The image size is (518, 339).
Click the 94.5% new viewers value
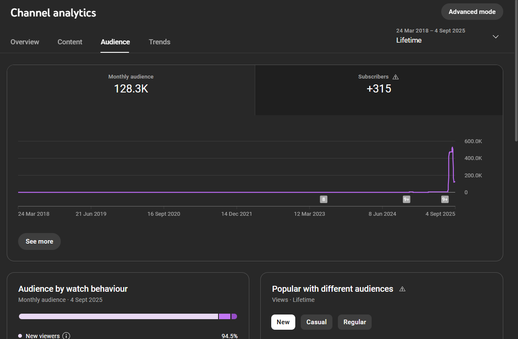click(x=229, y=336)
